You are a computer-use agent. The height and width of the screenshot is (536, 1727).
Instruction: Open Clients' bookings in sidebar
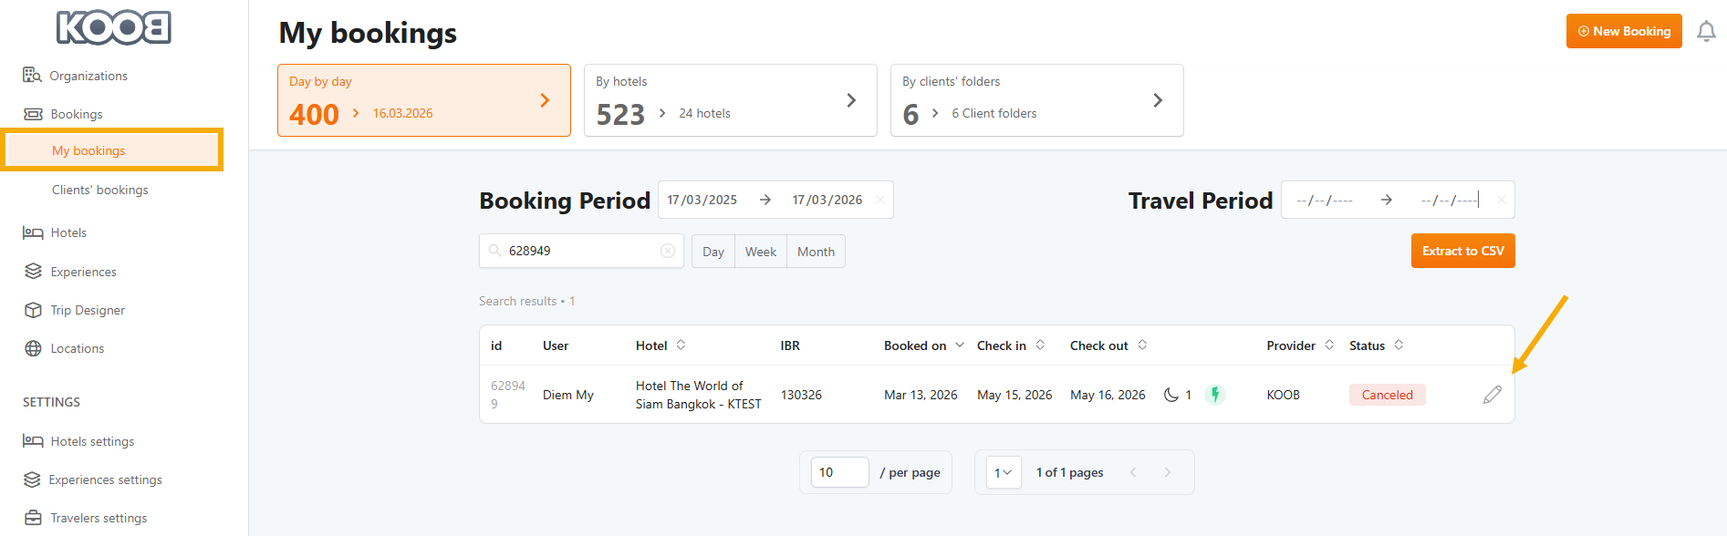click(x=99, y=190)
